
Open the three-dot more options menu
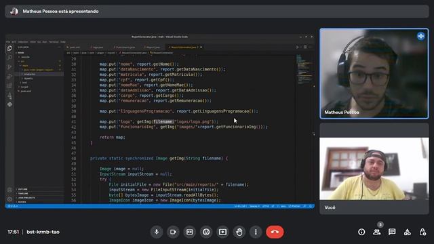click(256, 232)
